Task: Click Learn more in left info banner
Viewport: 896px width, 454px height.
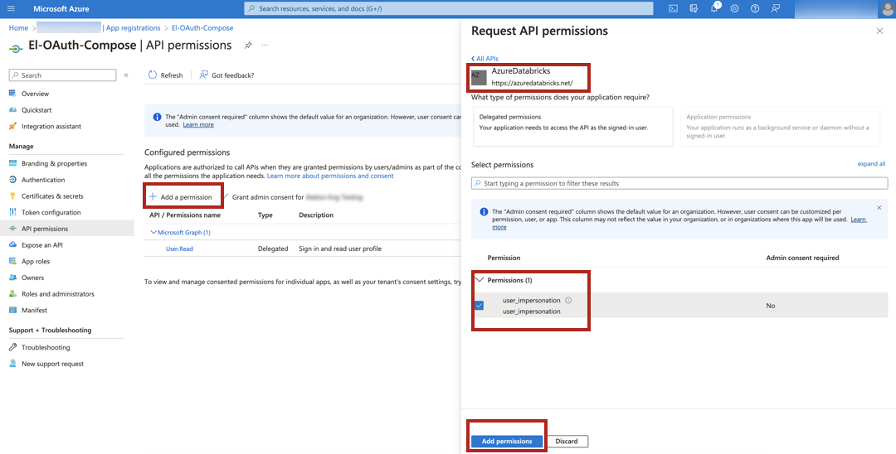Action: coord(198,124)
